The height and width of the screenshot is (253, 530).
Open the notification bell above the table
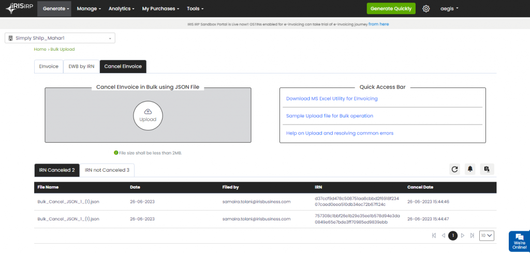(470, 169)
